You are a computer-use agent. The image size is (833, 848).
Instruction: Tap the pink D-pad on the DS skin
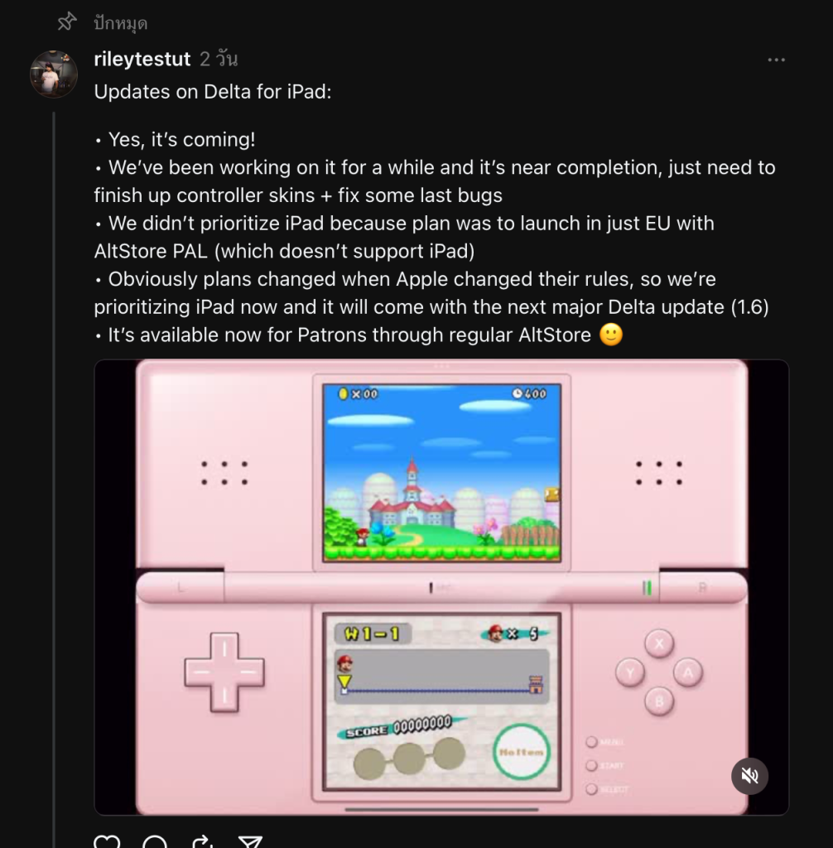(224, 672)
